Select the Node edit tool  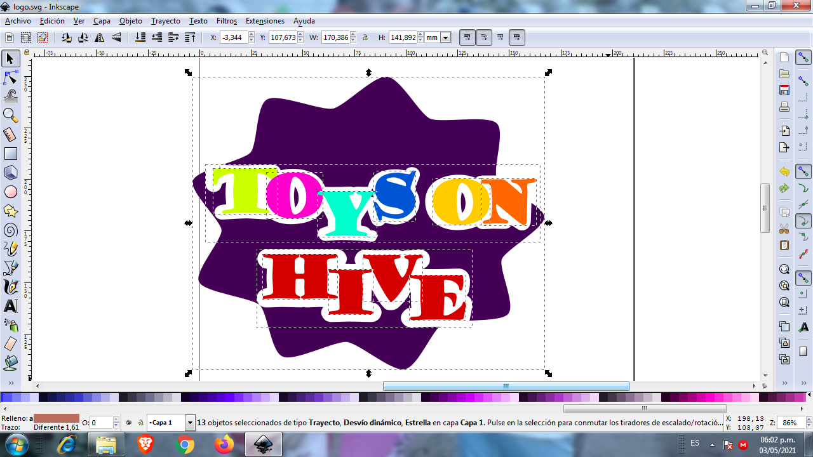[x=10, y=78]
